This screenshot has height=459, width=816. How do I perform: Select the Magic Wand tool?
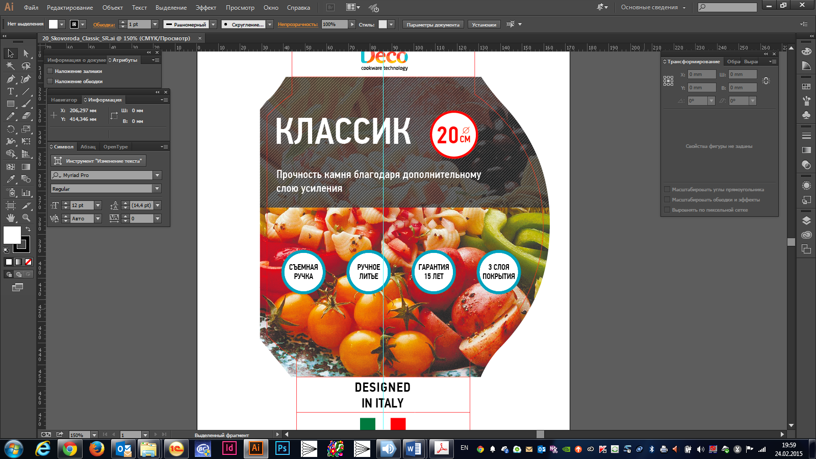click(x=10, y=66)
